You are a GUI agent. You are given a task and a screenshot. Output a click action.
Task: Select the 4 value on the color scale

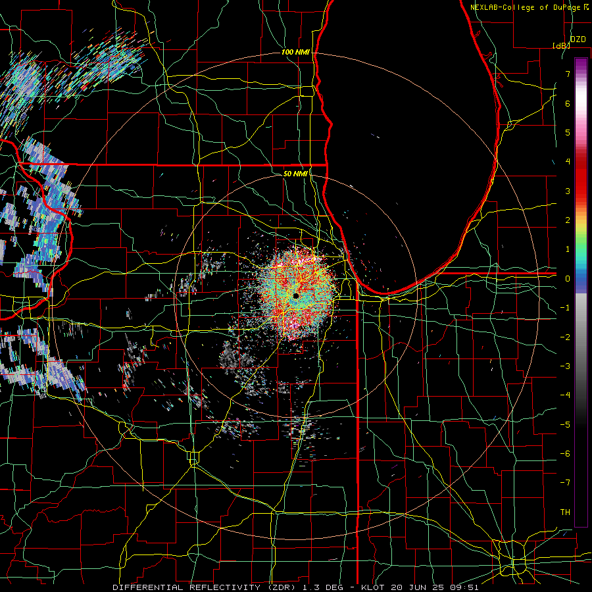click(x=568, y=162)
